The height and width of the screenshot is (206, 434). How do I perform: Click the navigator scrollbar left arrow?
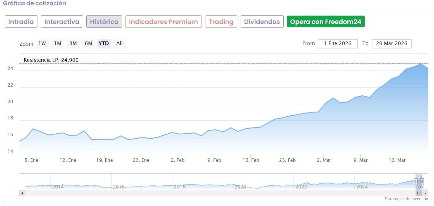(x=22, y=193)
